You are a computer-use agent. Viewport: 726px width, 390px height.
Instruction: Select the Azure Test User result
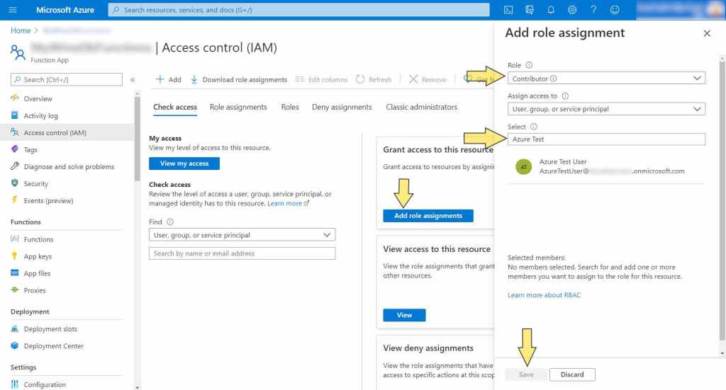click(x=606, y=166)
